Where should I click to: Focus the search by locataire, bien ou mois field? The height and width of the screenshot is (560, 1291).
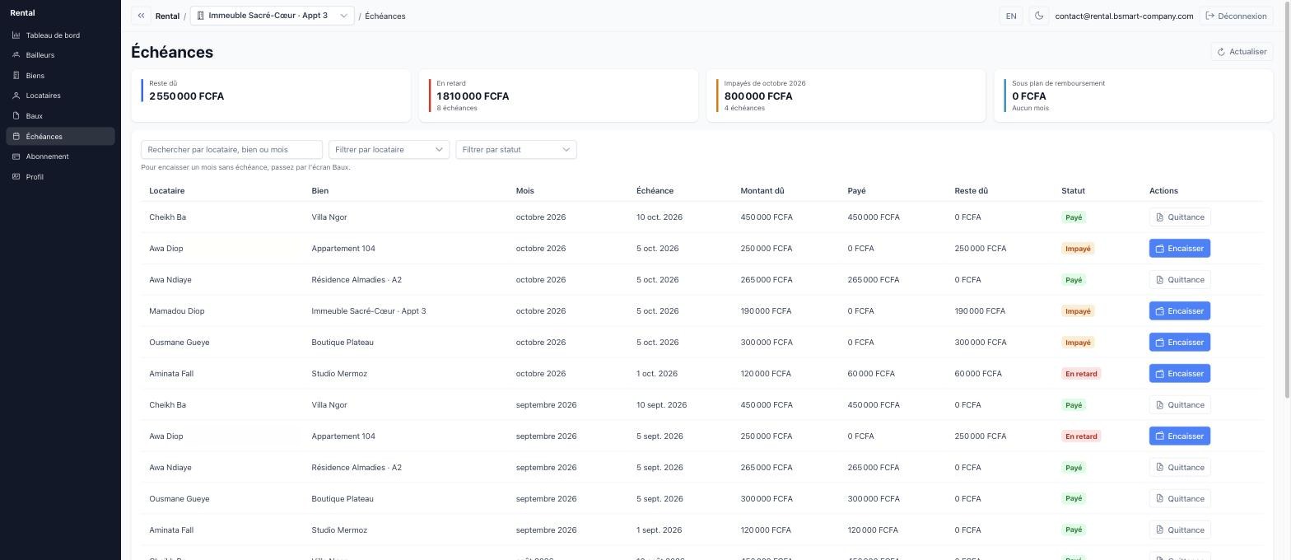(231, 150)
